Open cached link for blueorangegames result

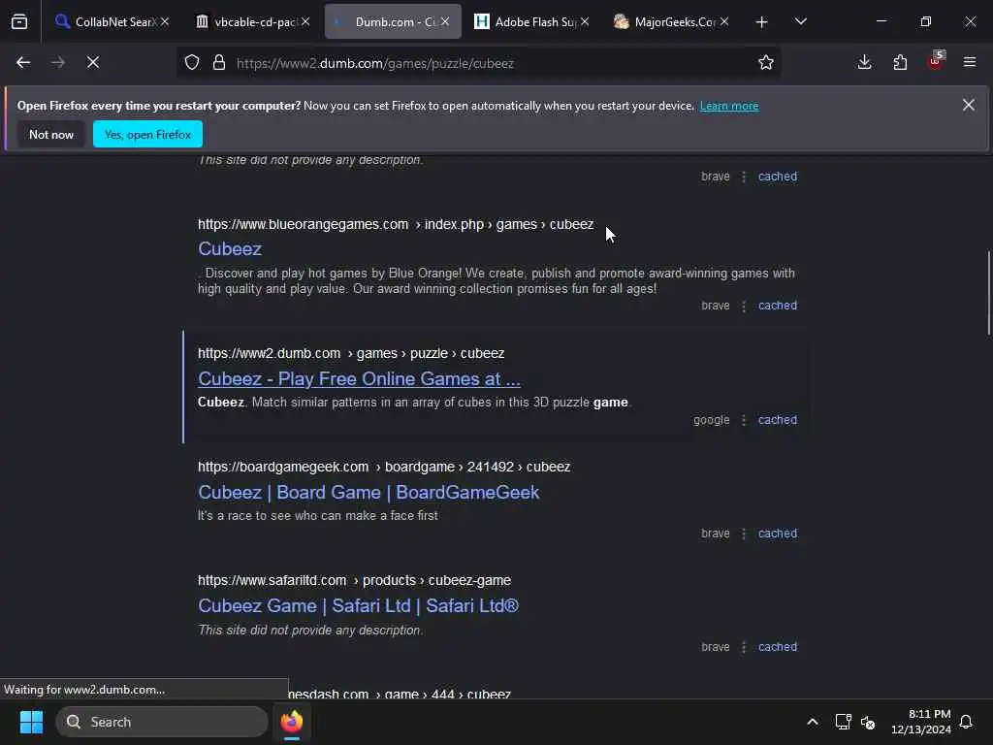click(778, 306)
